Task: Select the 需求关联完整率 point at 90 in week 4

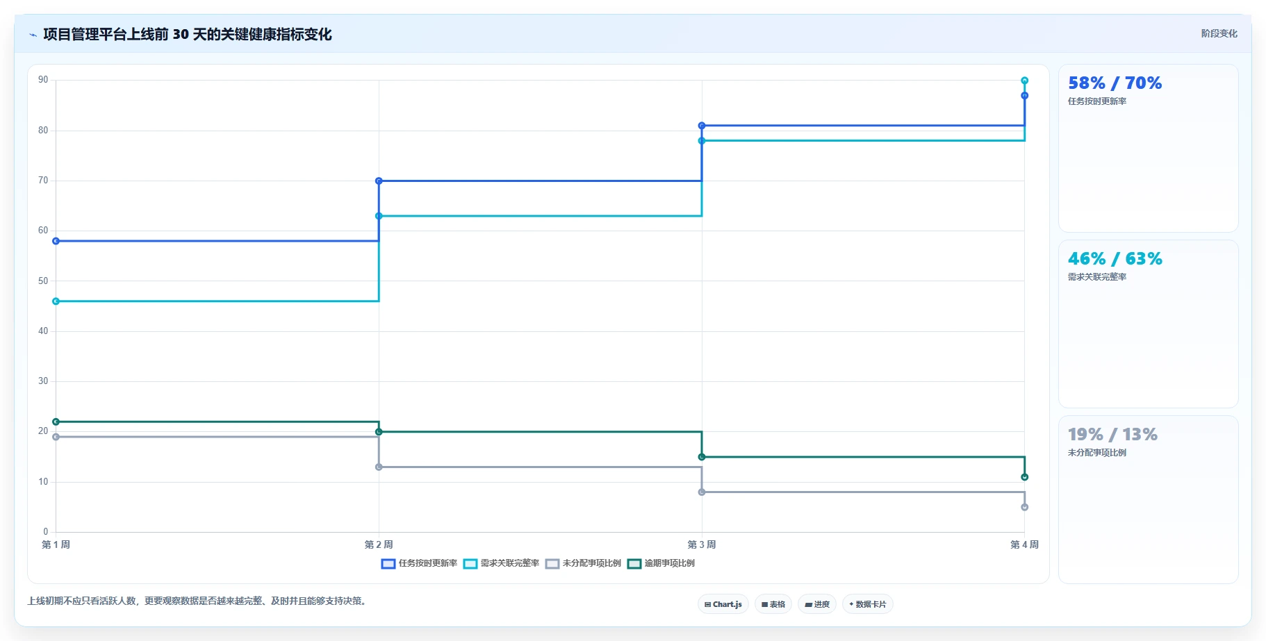Action: [x=1024, y=81]
